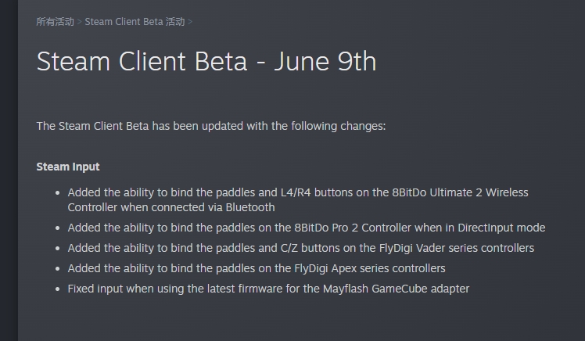Image resolution: width=585 pixels, height=341 pixels.
Task: Click the Steam Client Beta - June 9th title
Action: tap(206, 61)
